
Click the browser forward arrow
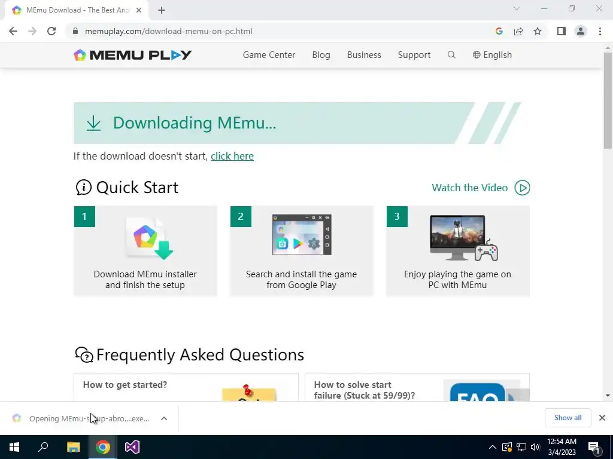pos(32,31)
